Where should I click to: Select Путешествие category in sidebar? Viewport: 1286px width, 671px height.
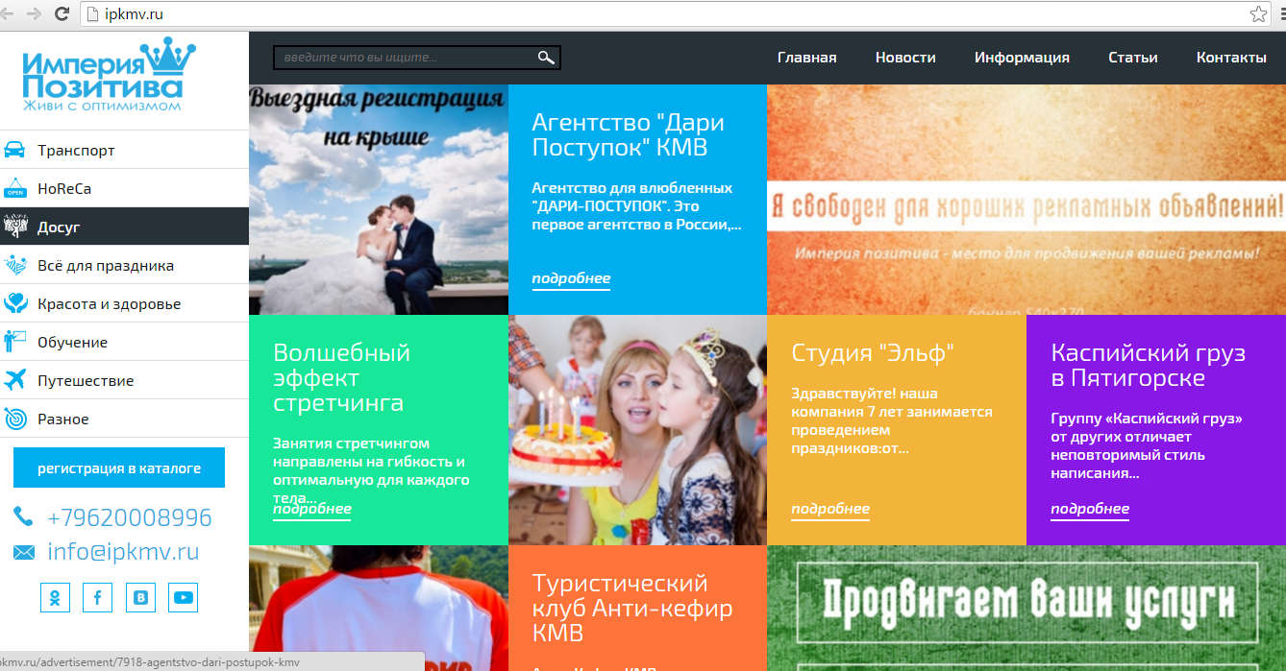124,380
